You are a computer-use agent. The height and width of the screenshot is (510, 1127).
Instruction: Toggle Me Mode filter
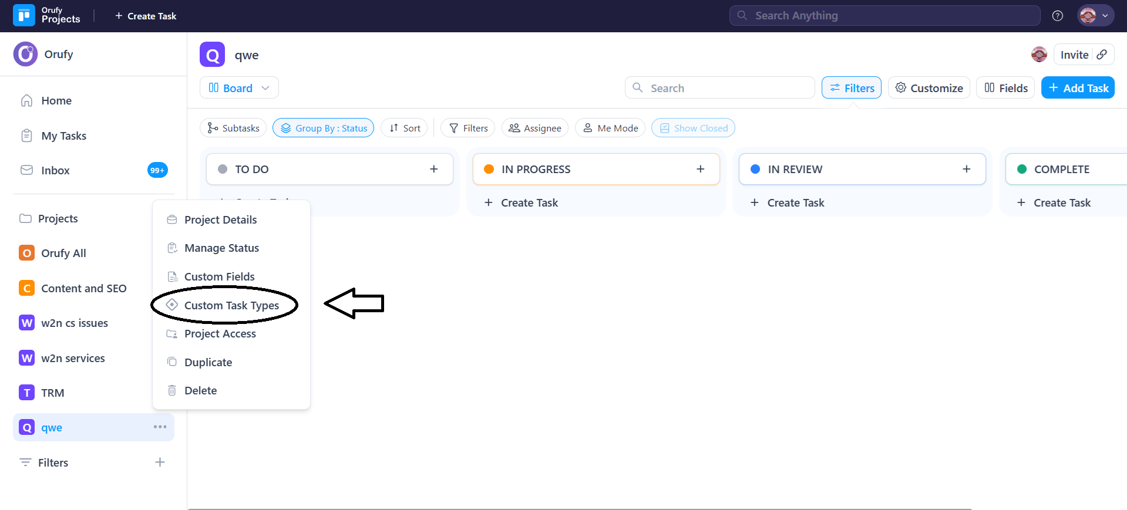pyautogui.click(x=610, y=128)
